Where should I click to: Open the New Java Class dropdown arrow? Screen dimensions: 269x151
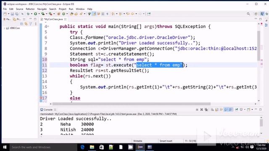tap(67, 14)
